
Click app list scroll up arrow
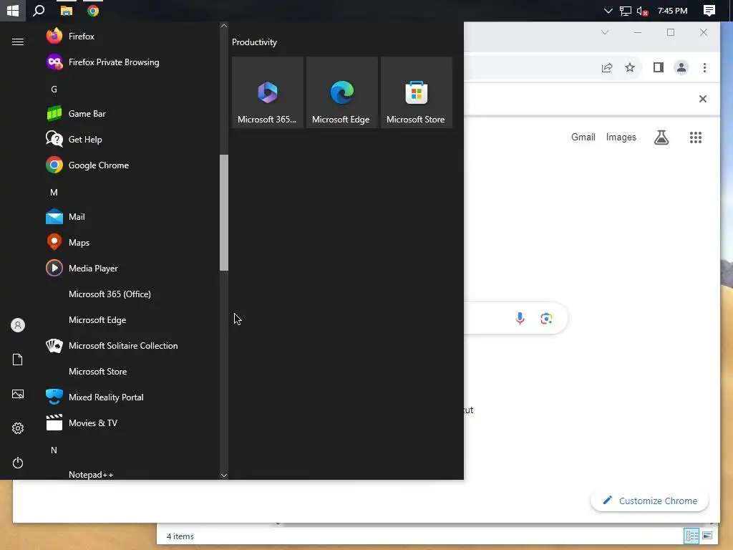(224, 26)
